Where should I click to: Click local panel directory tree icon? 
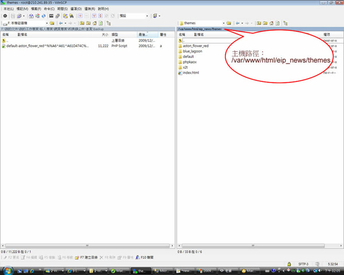tap(108, 23)
